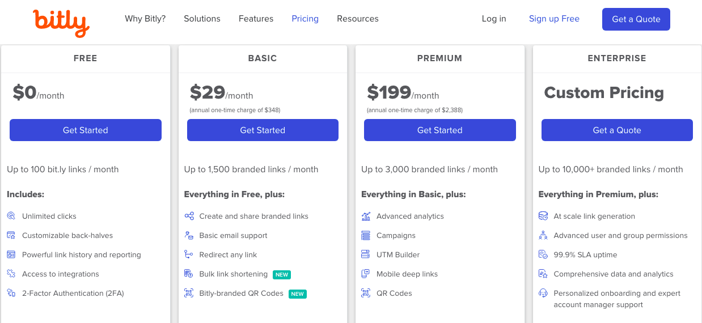Click Get a Quote in header
This screenshot has width=702, height=323.
(636, 19)
